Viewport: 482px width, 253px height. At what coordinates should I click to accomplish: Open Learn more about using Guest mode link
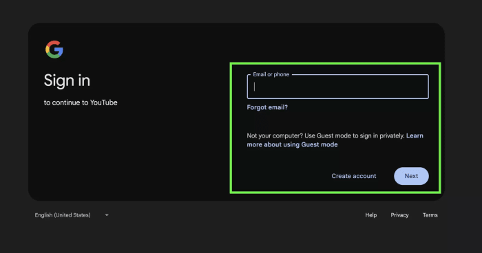click(x=335, y=140)
